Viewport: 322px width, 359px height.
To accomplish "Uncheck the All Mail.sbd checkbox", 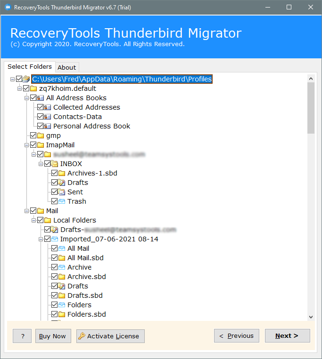I will coord(55,258).
